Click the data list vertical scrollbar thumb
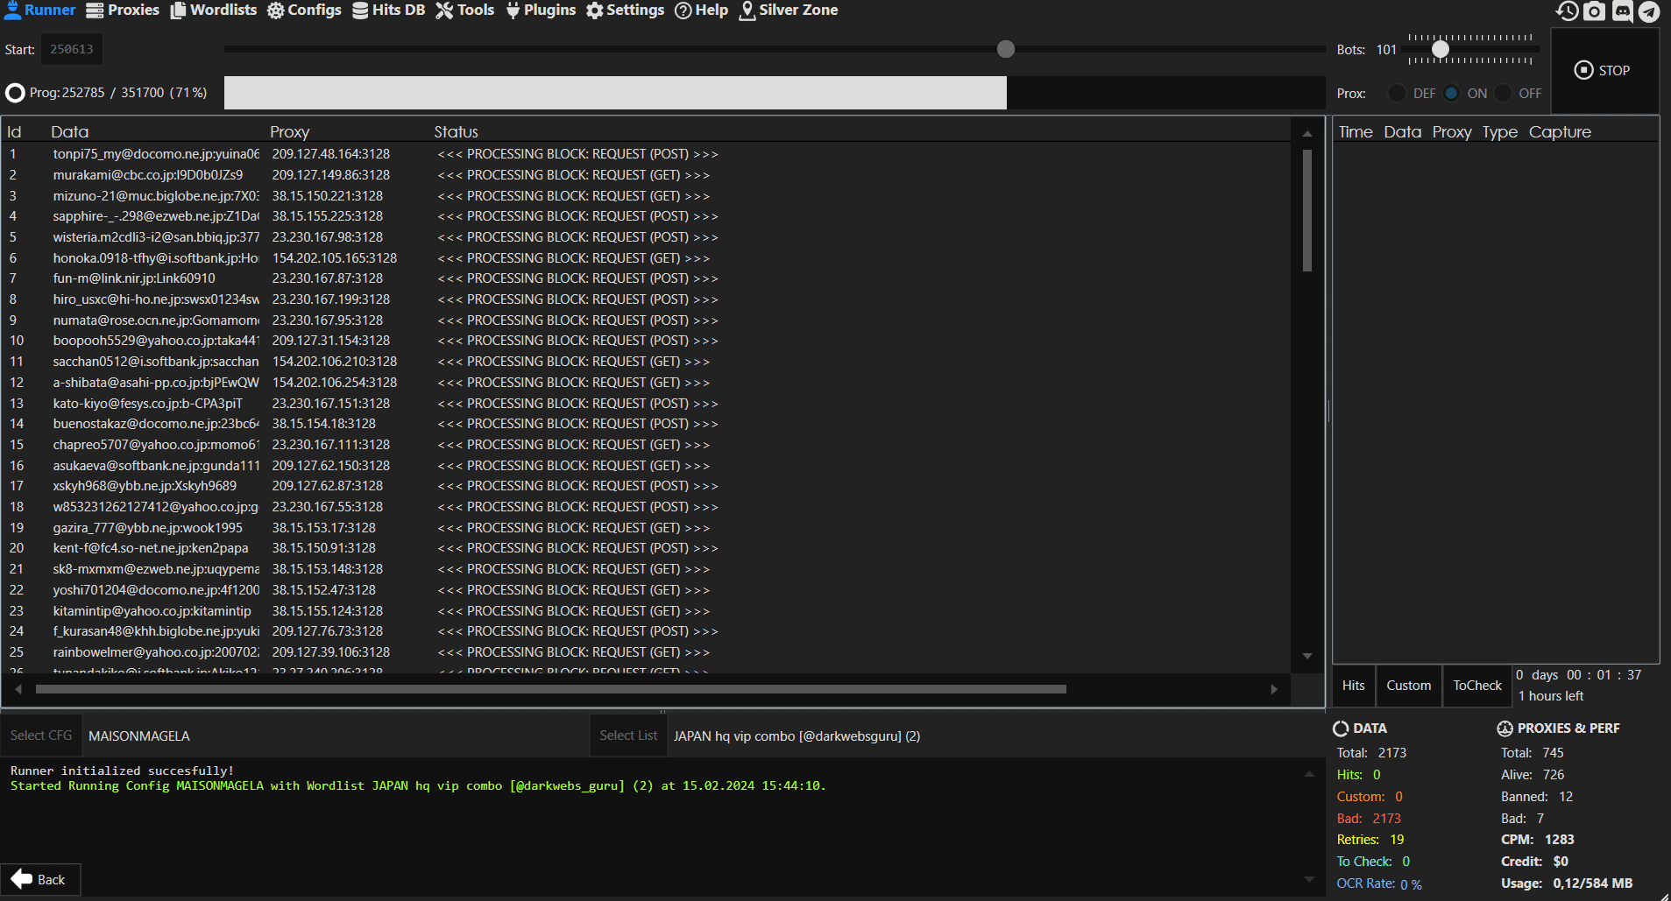This screenshot has height=901, width=1671. click(1307, 210)
